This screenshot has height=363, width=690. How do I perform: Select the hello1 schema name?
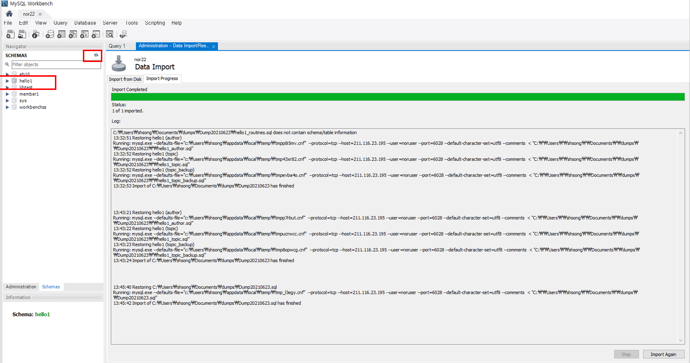26,81
